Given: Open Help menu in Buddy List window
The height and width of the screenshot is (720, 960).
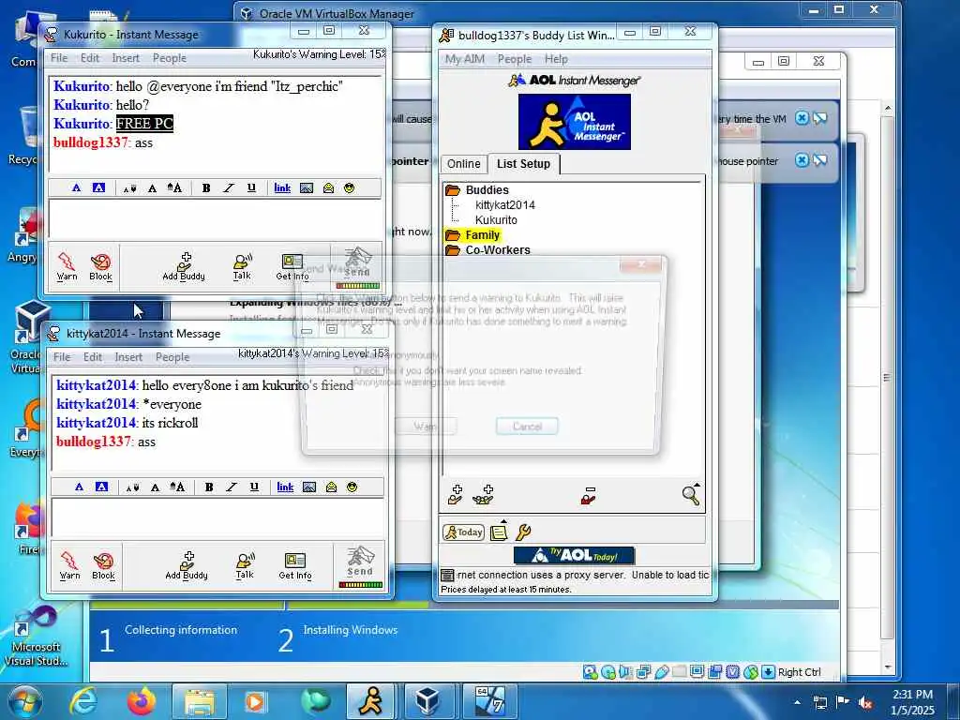Looking at the screenshot, I should 557,59.
